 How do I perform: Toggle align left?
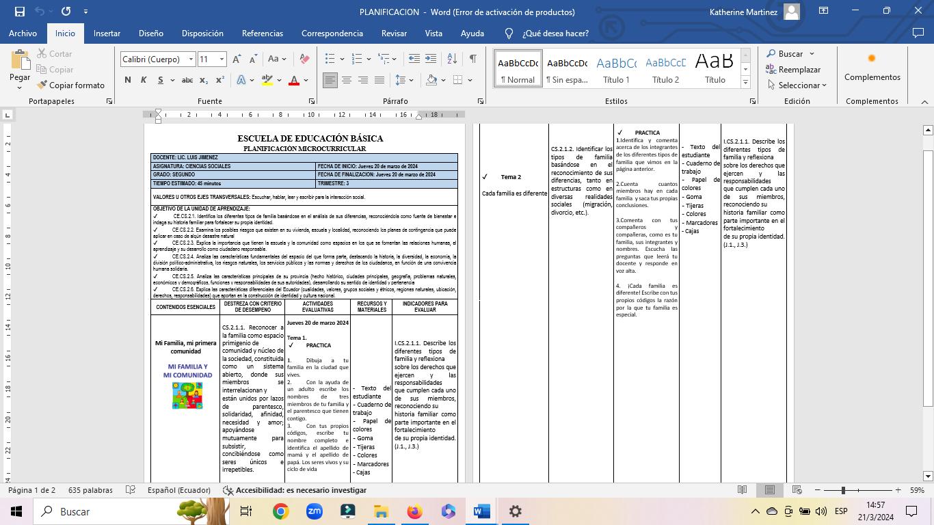(330, 80)
